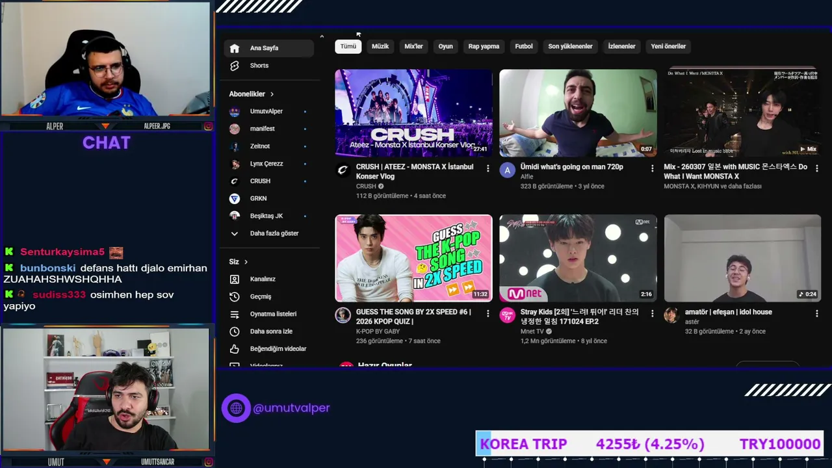This screenshot has width=832, height=468.
Task: Click the KOREA TRIP donation goal bar
Action: [x=649, y=445]
